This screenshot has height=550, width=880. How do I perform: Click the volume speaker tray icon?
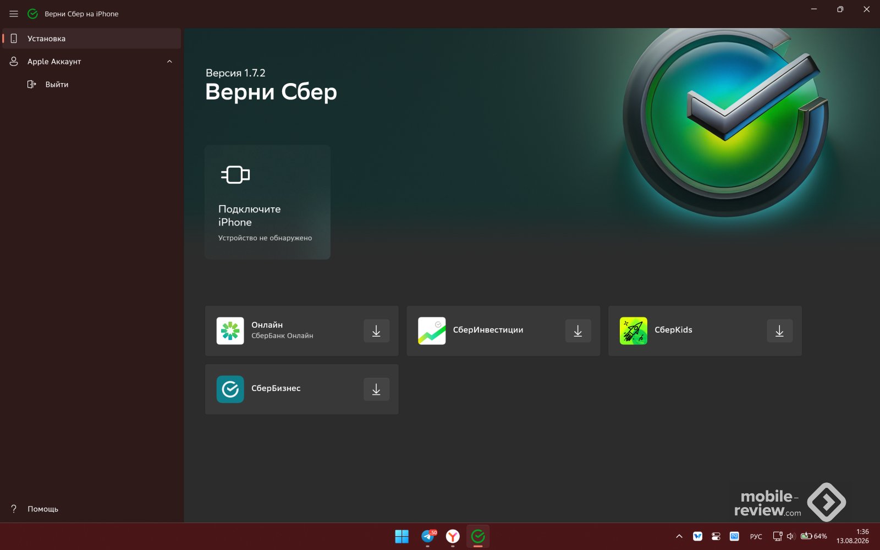tap(791, 536)
